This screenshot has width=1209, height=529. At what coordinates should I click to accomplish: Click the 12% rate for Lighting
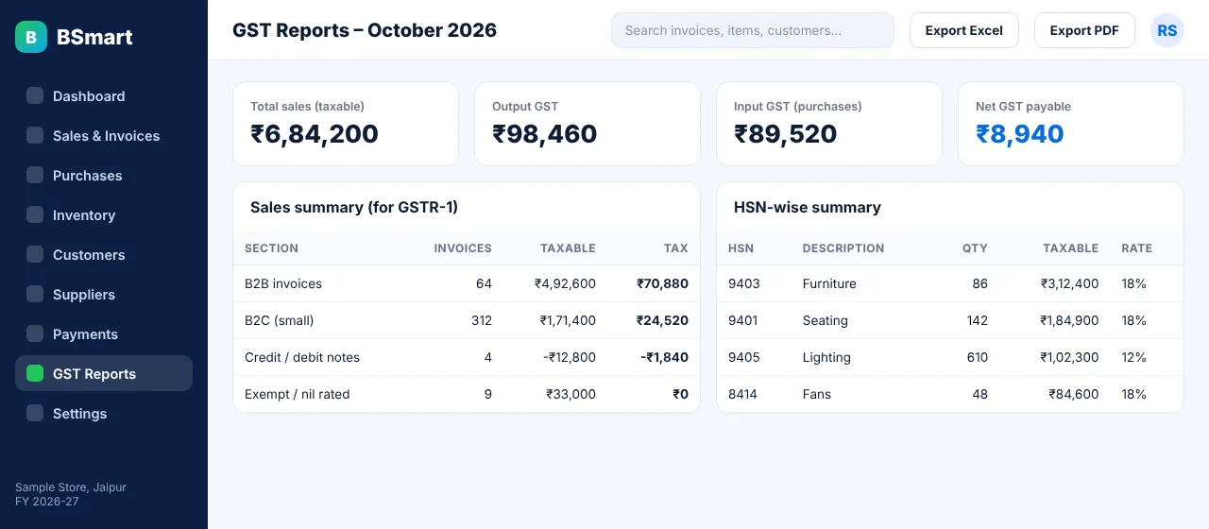tap(1133, 357)
